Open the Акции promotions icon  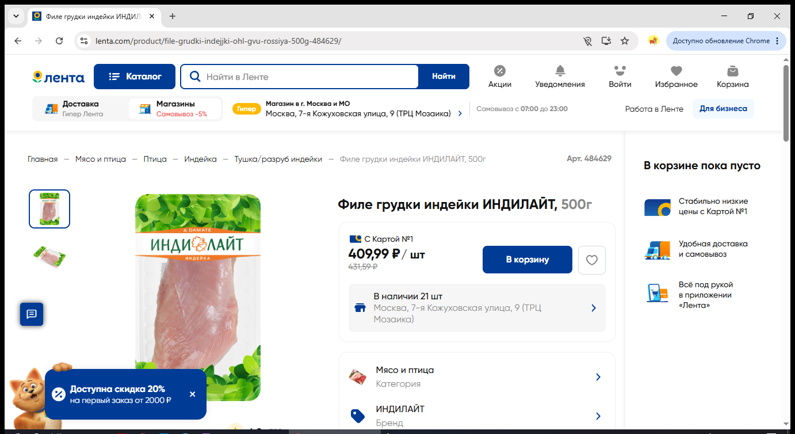500,77
